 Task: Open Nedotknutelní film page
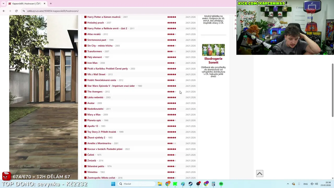click(95, 109)
